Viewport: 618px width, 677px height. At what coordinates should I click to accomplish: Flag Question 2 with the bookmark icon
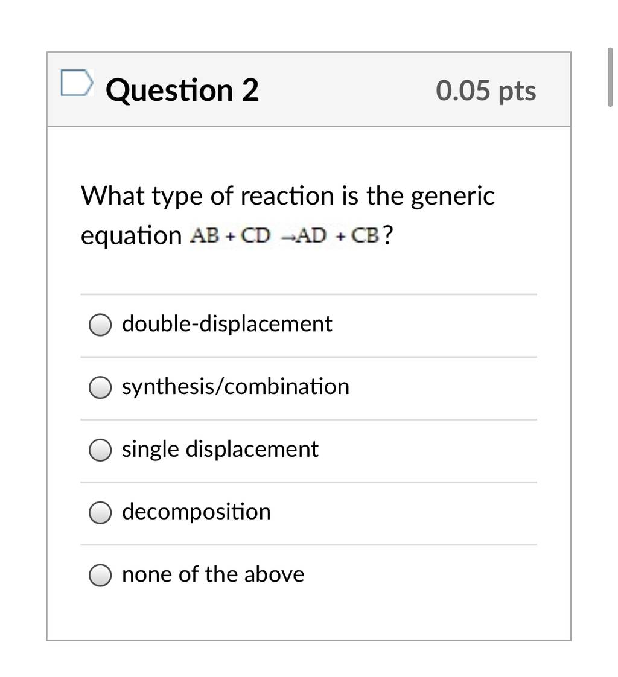77,82
